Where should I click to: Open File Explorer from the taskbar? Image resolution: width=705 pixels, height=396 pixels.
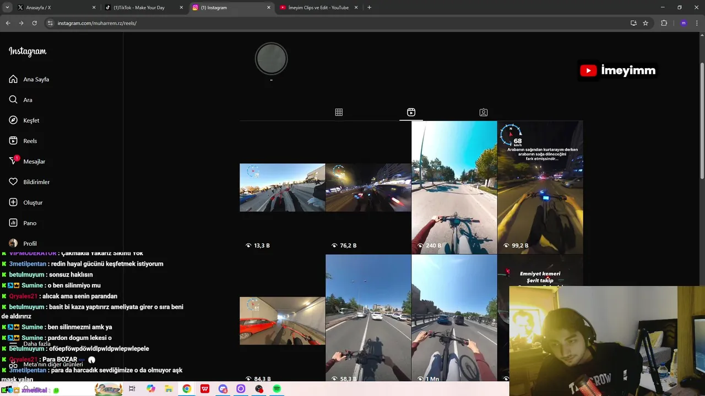[x=169, y=389]
